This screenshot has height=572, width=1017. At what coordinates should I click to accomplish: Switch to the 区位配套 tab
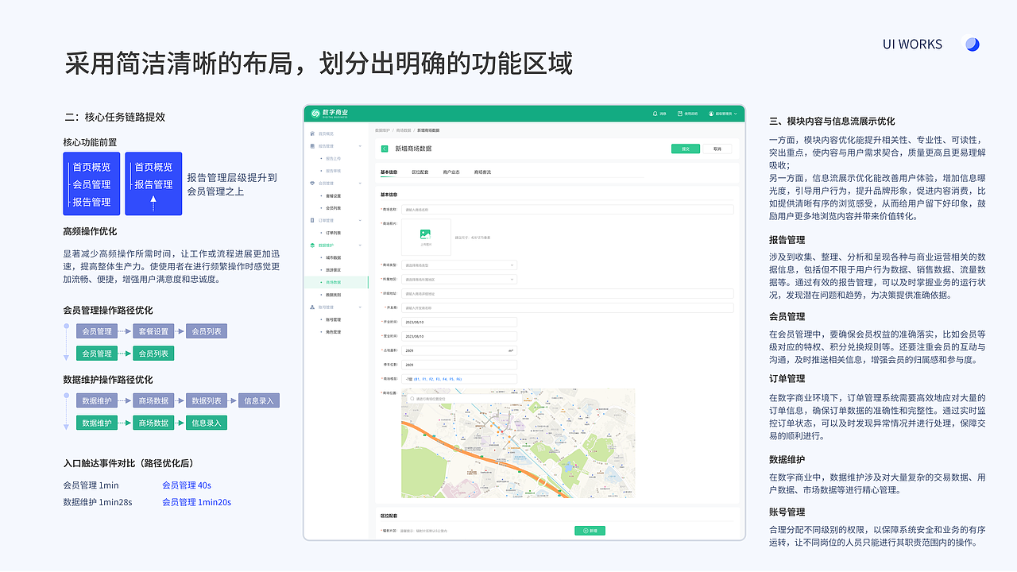point(420,172)
